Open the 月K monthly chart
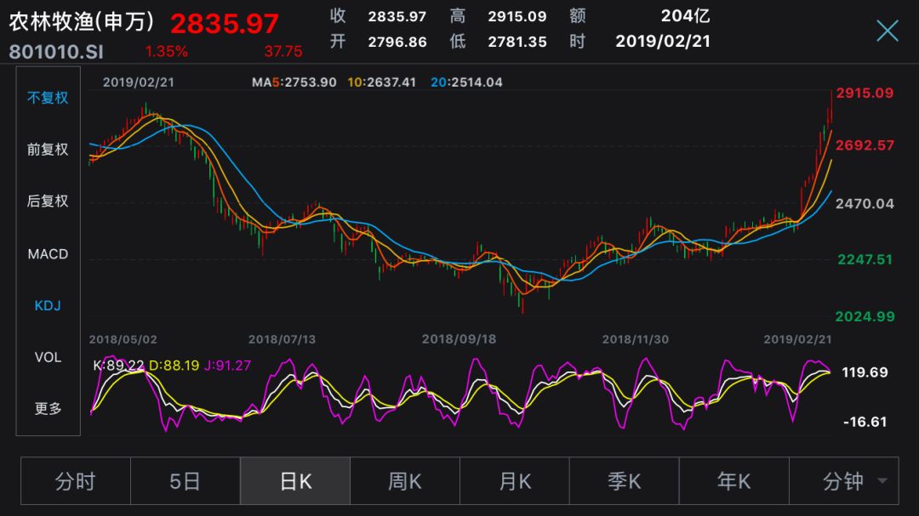919x516 pixels. pyautogui.click(x=514, y=481)
